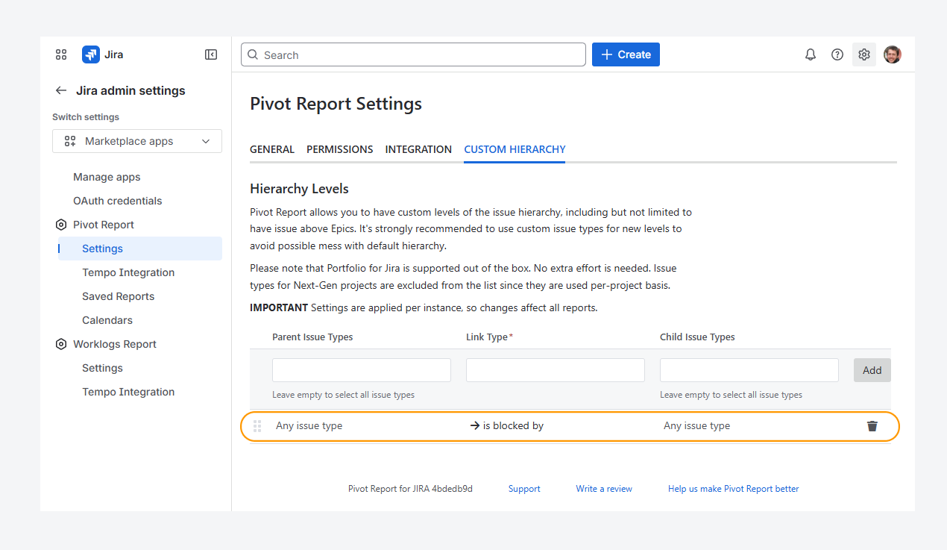
Task: Collapse the sidebar with the panel icon
Action: tap(211, 54)
